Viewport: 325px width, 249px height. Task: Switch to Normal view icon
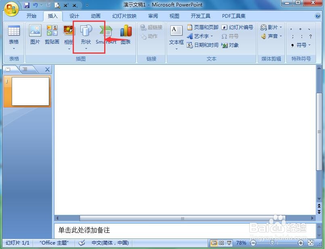pyautogui.click(x=214, y=243)
